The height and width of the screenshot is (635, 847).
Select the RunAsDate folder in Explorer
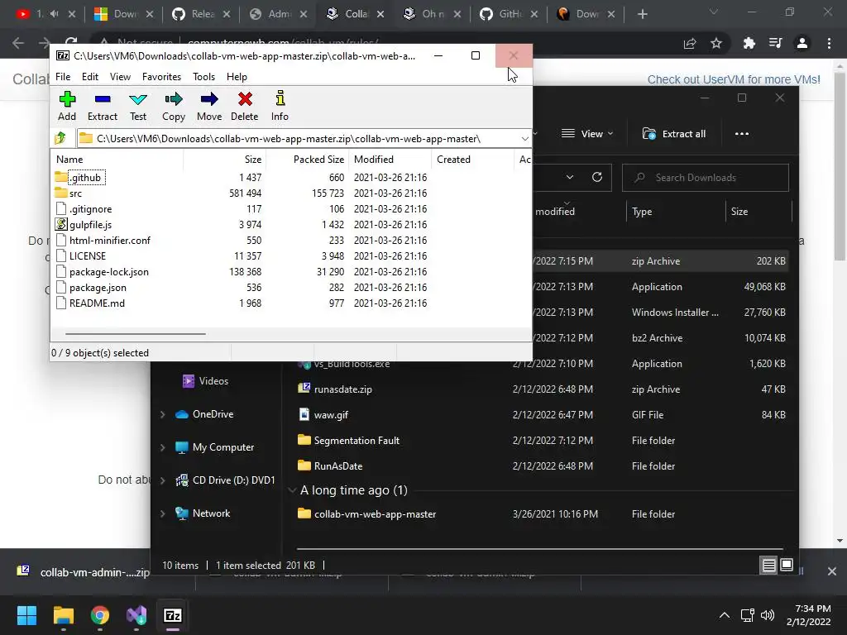click(338, 466)
